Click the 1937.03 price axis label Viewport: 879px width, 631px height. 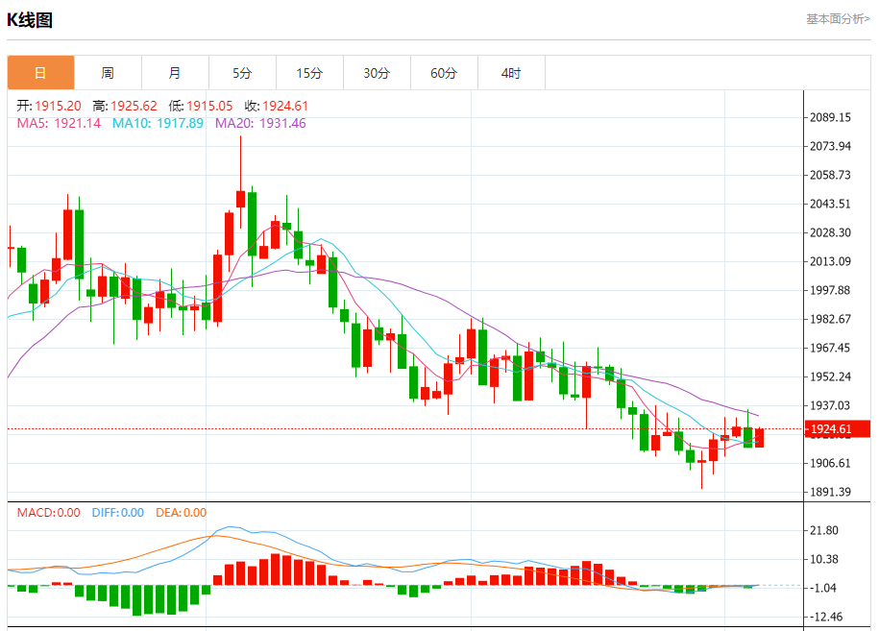click(830, 405)
